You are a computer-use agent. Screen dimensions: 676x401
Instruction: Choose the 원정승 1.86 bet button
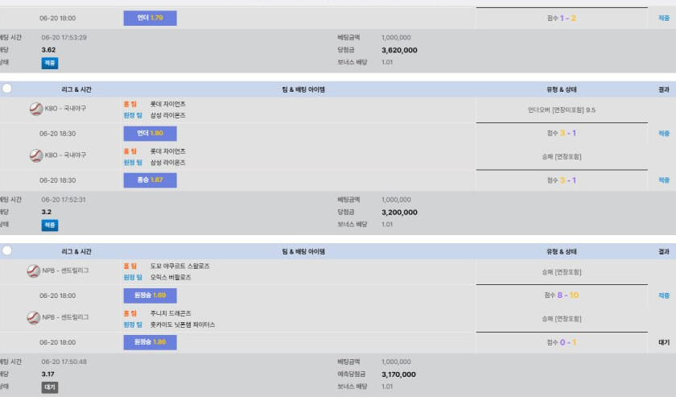[150, 342]
